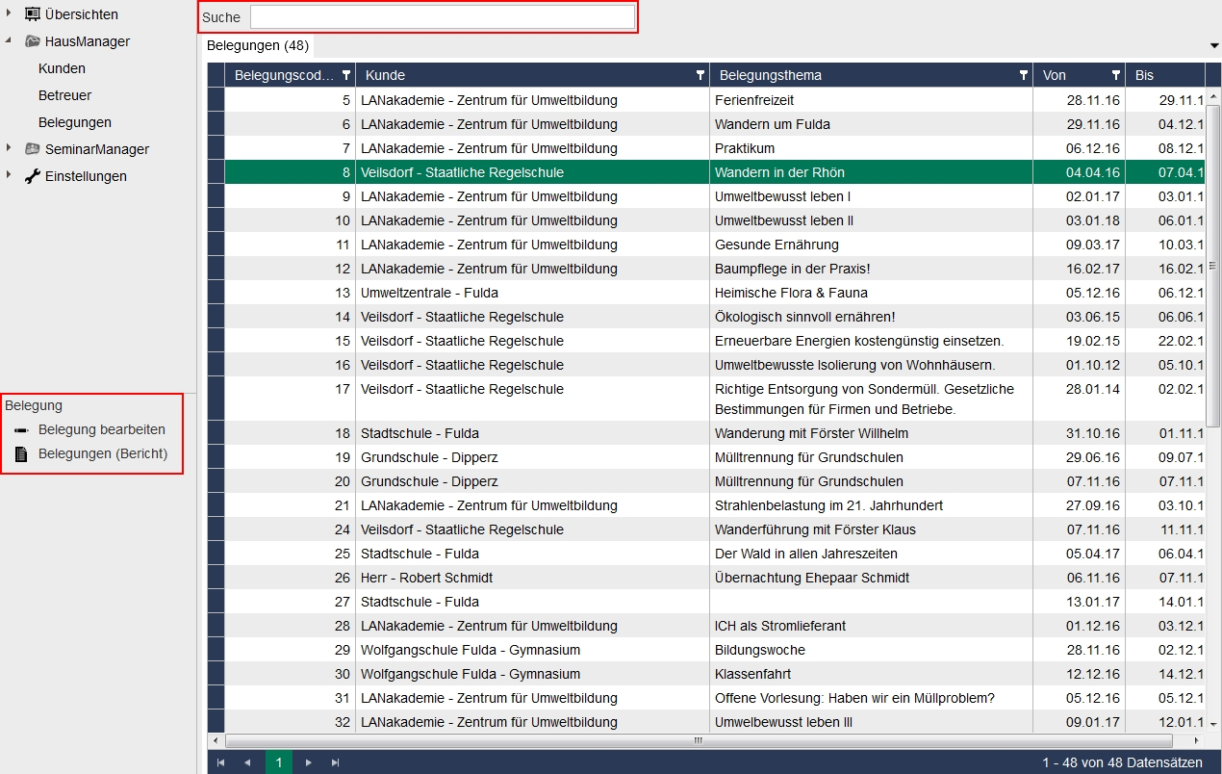This screenshot has width=1222, height=774.
Task: Expand the SeminarManager tree node
Action: click(9, 149)
